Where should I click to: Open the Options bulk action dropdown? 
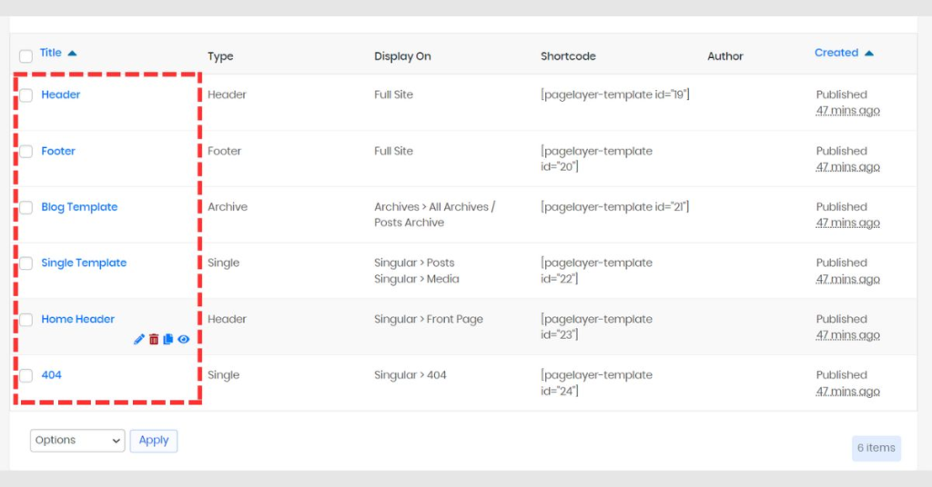click(77, 441)
